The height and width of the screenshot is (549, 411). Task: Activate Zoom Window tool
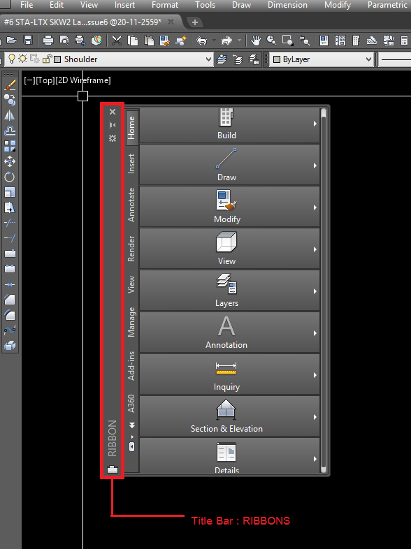coord(288,41)
